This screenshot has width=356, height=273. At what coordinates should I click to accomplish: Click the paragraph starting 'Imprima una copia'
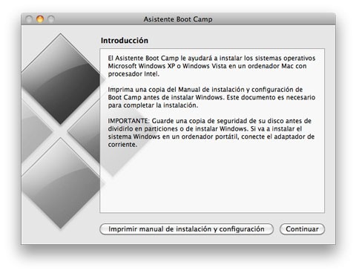[211, 97]
